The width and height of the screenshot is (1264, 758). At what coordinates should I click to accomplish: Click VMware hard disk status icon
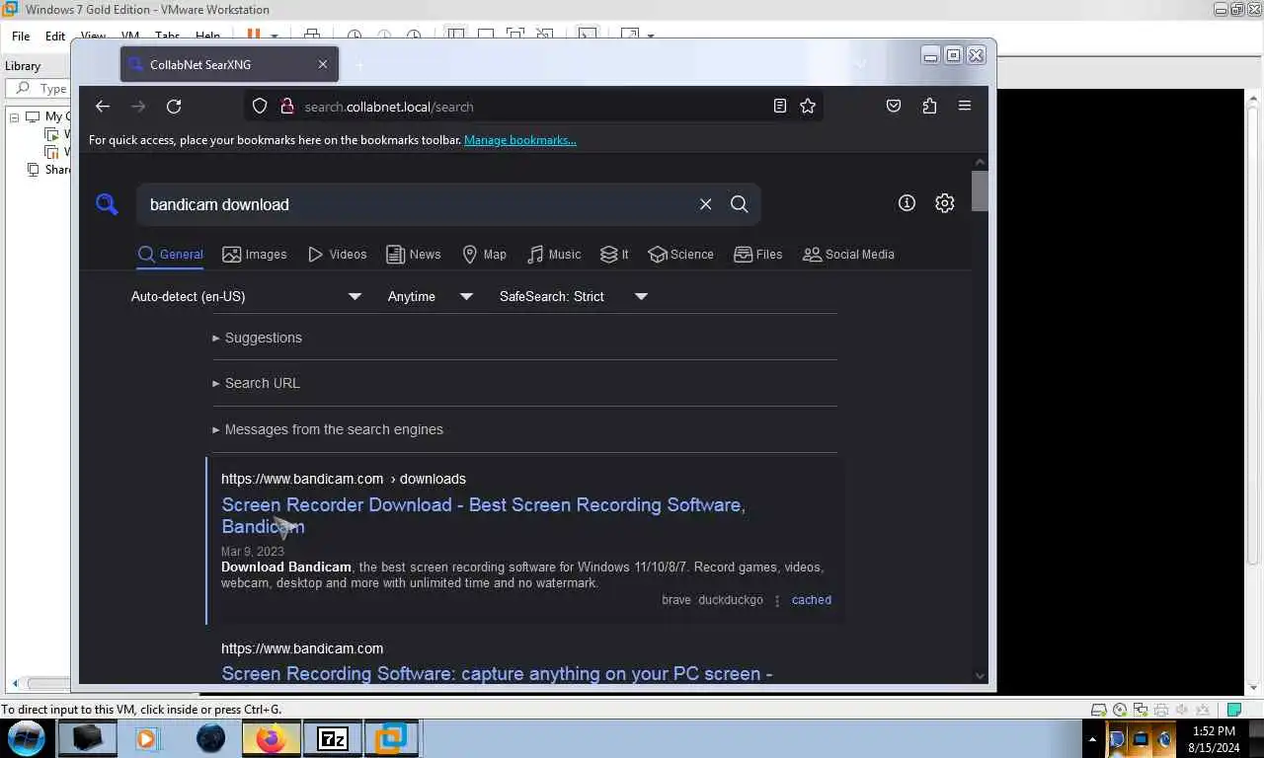click(x=1098, y=710)
